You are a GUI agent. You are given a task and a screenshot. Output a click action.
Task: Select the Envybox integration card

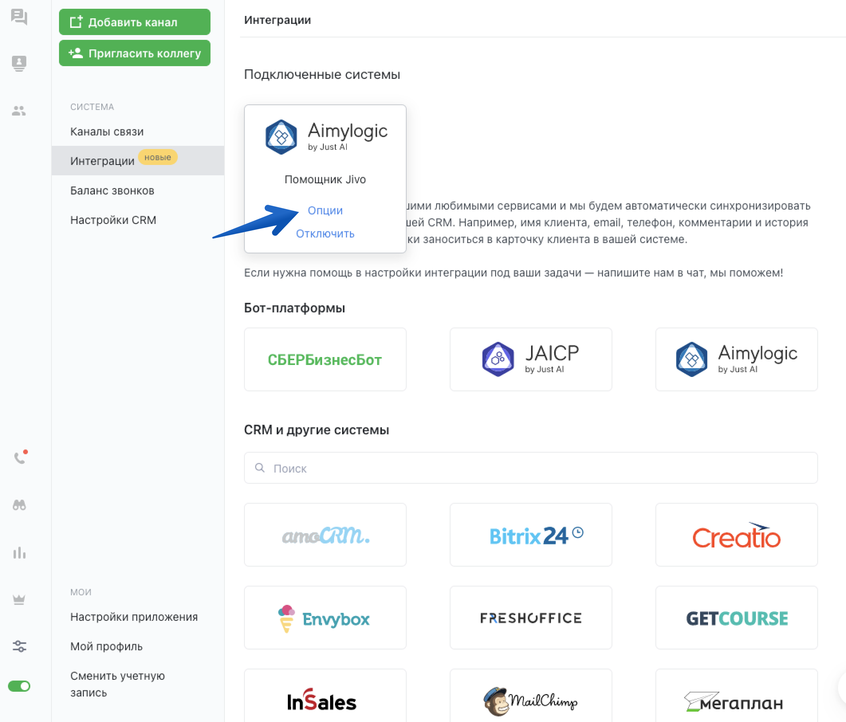325,618
